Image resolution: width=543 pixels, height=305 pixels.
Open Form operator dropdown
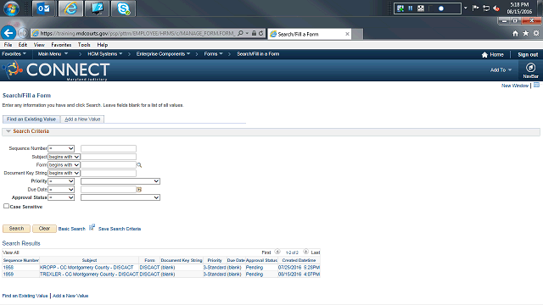(x=64, y=165)
